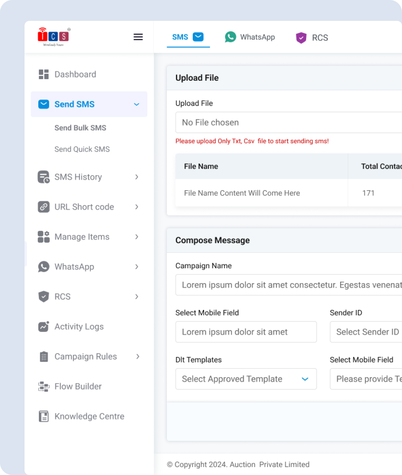Click the Knowledge Centre book icon
This screenshot has width=402, height=475.
pyautogui.click(x=44, y=416)
